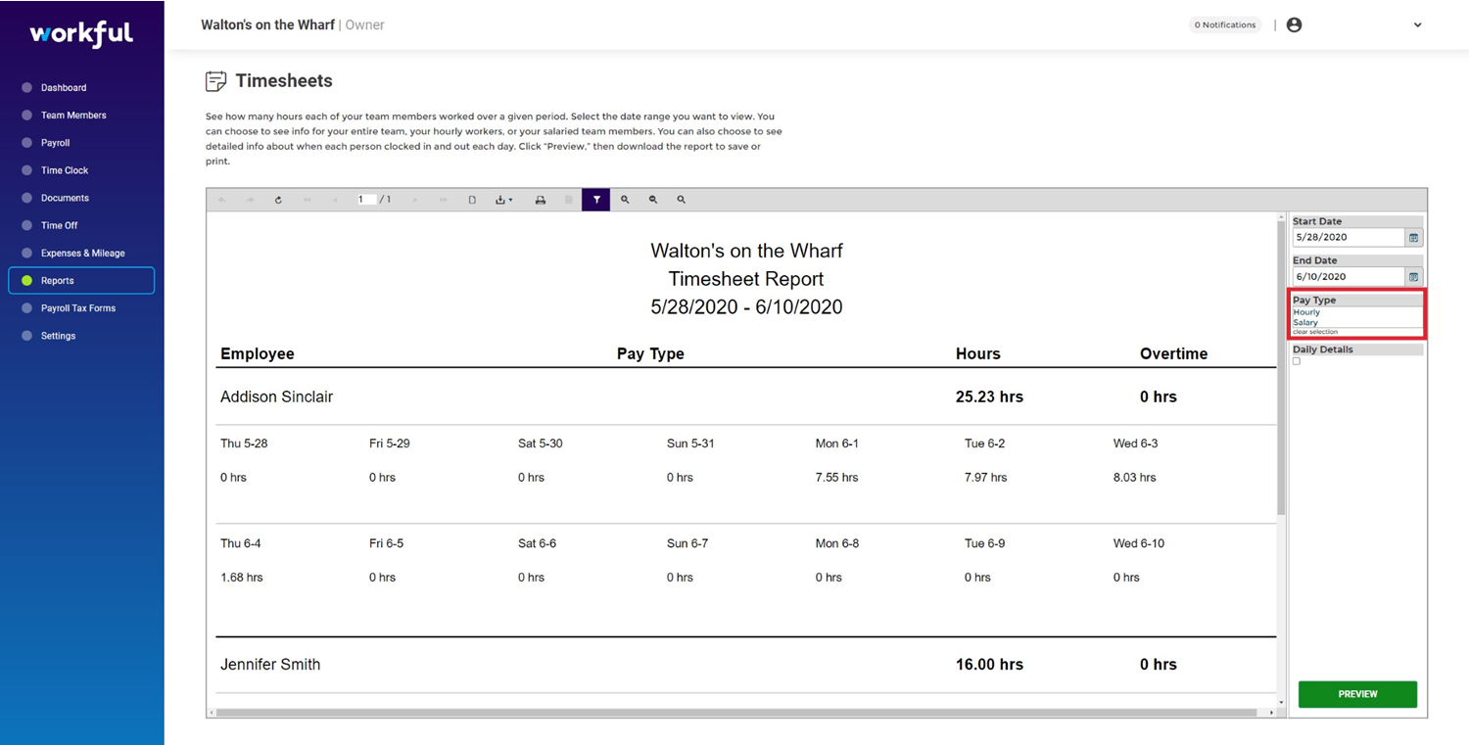
Task: Toggle the filter parameters panel icon
Action: [596, 200]
